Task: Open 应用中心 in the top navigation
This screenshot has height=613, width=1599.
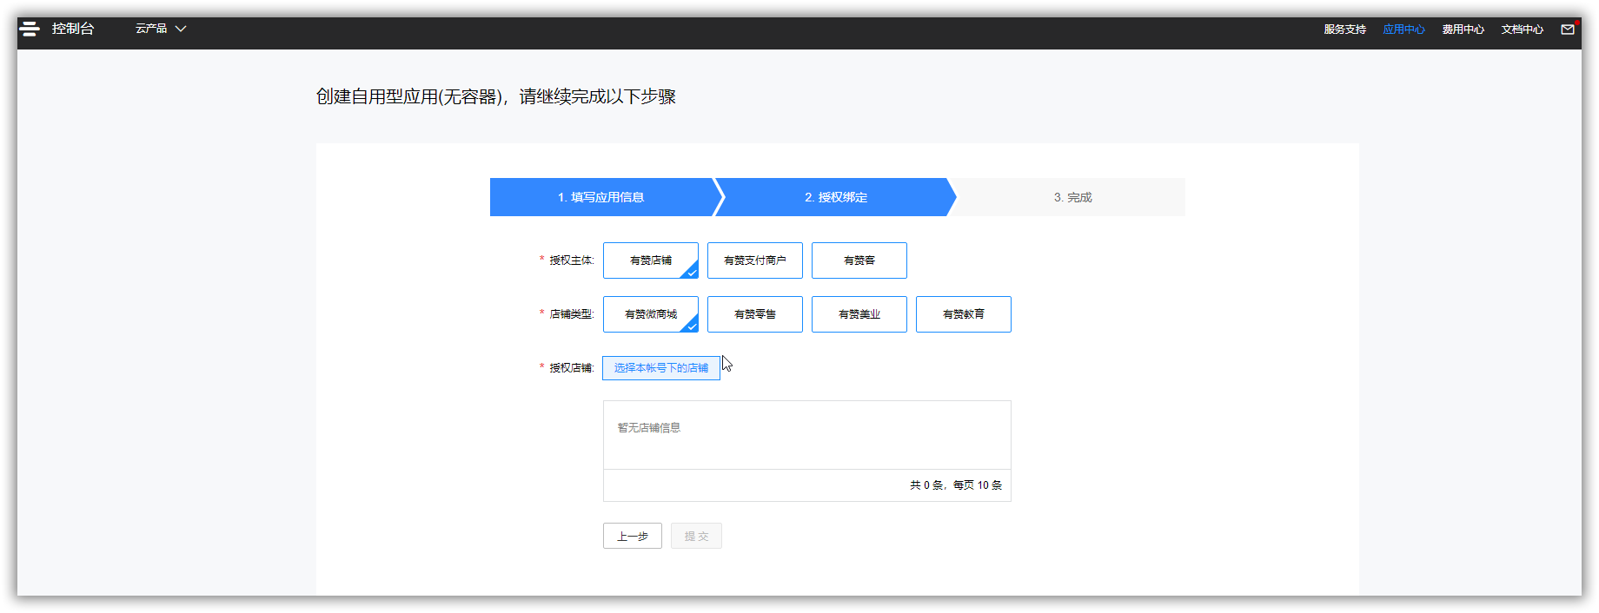Action: (x=1404, y=30)
